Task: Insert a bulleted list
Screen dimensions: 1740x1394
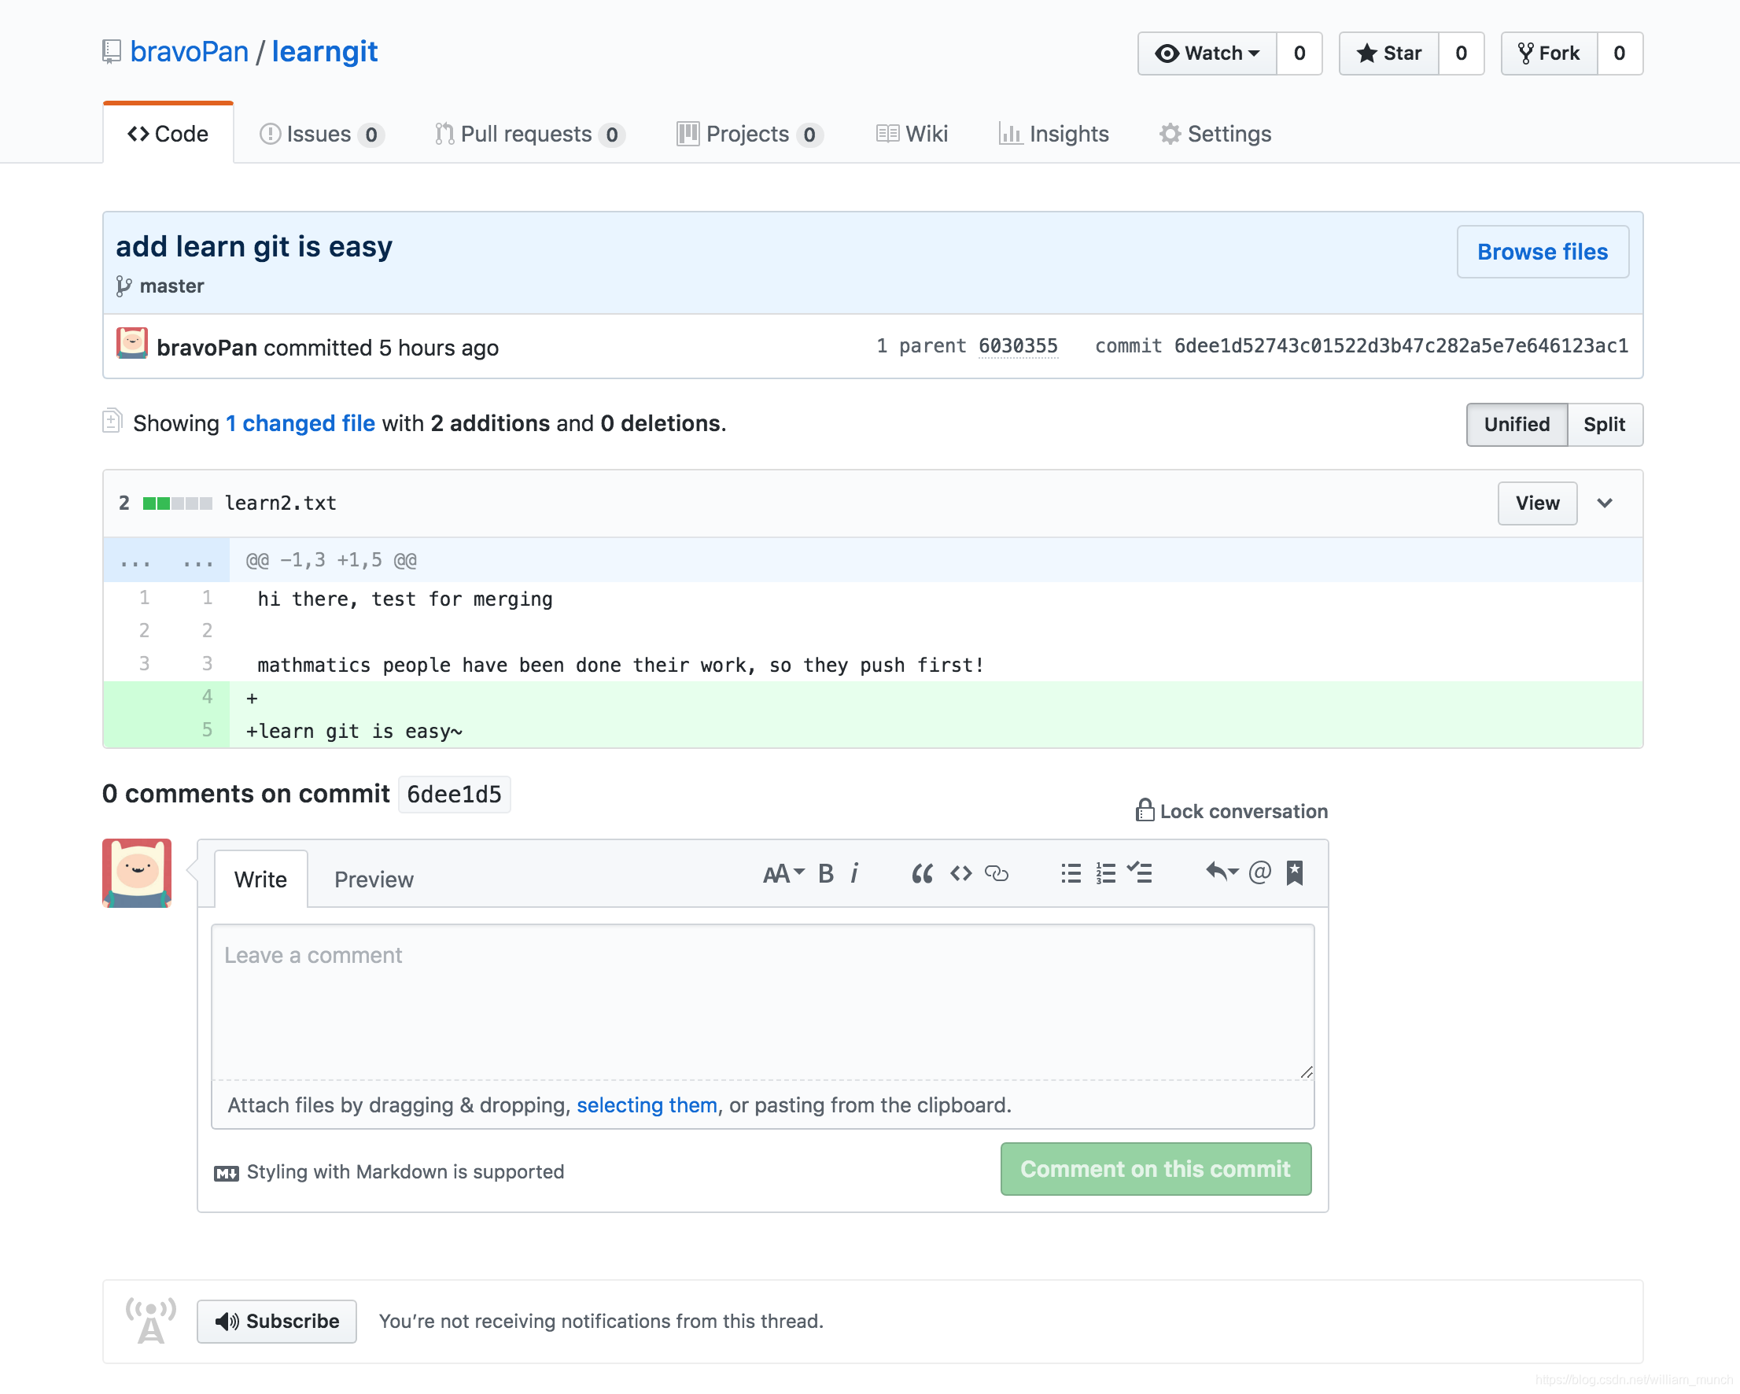Action: (x=1071, y=873)
